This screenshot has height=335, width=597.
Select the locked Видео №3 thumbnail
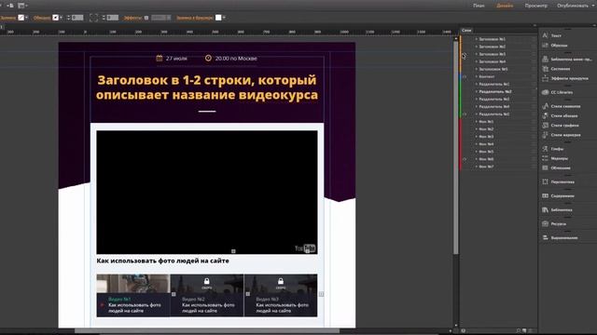(281, 295)
